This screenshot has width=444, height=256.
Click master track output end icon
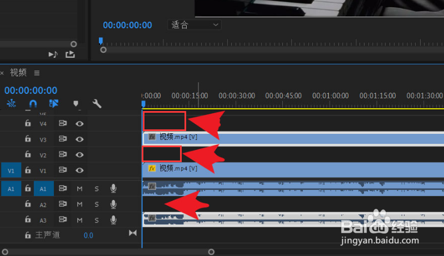click(x=133, y=233)
